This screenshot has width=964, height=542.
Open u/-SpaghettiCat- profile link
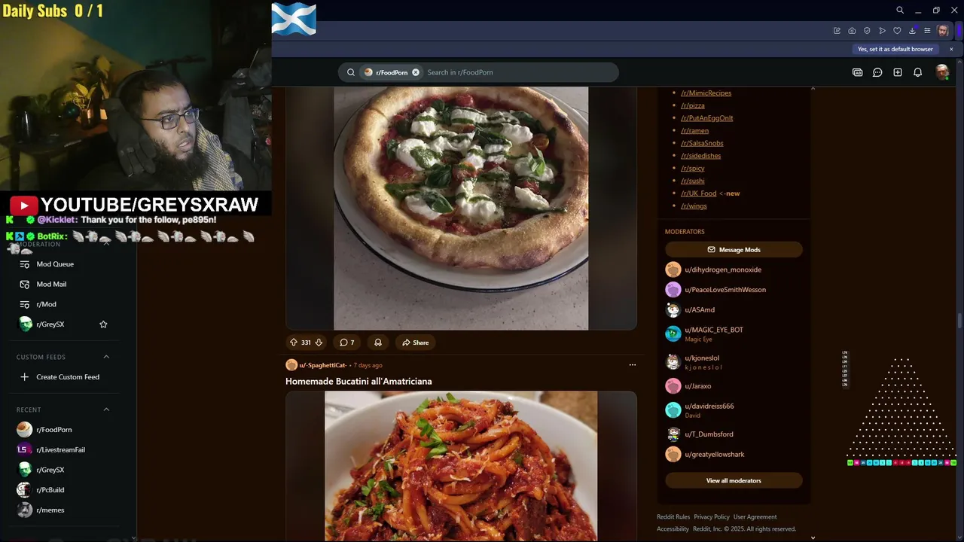[x=322, y=365]
